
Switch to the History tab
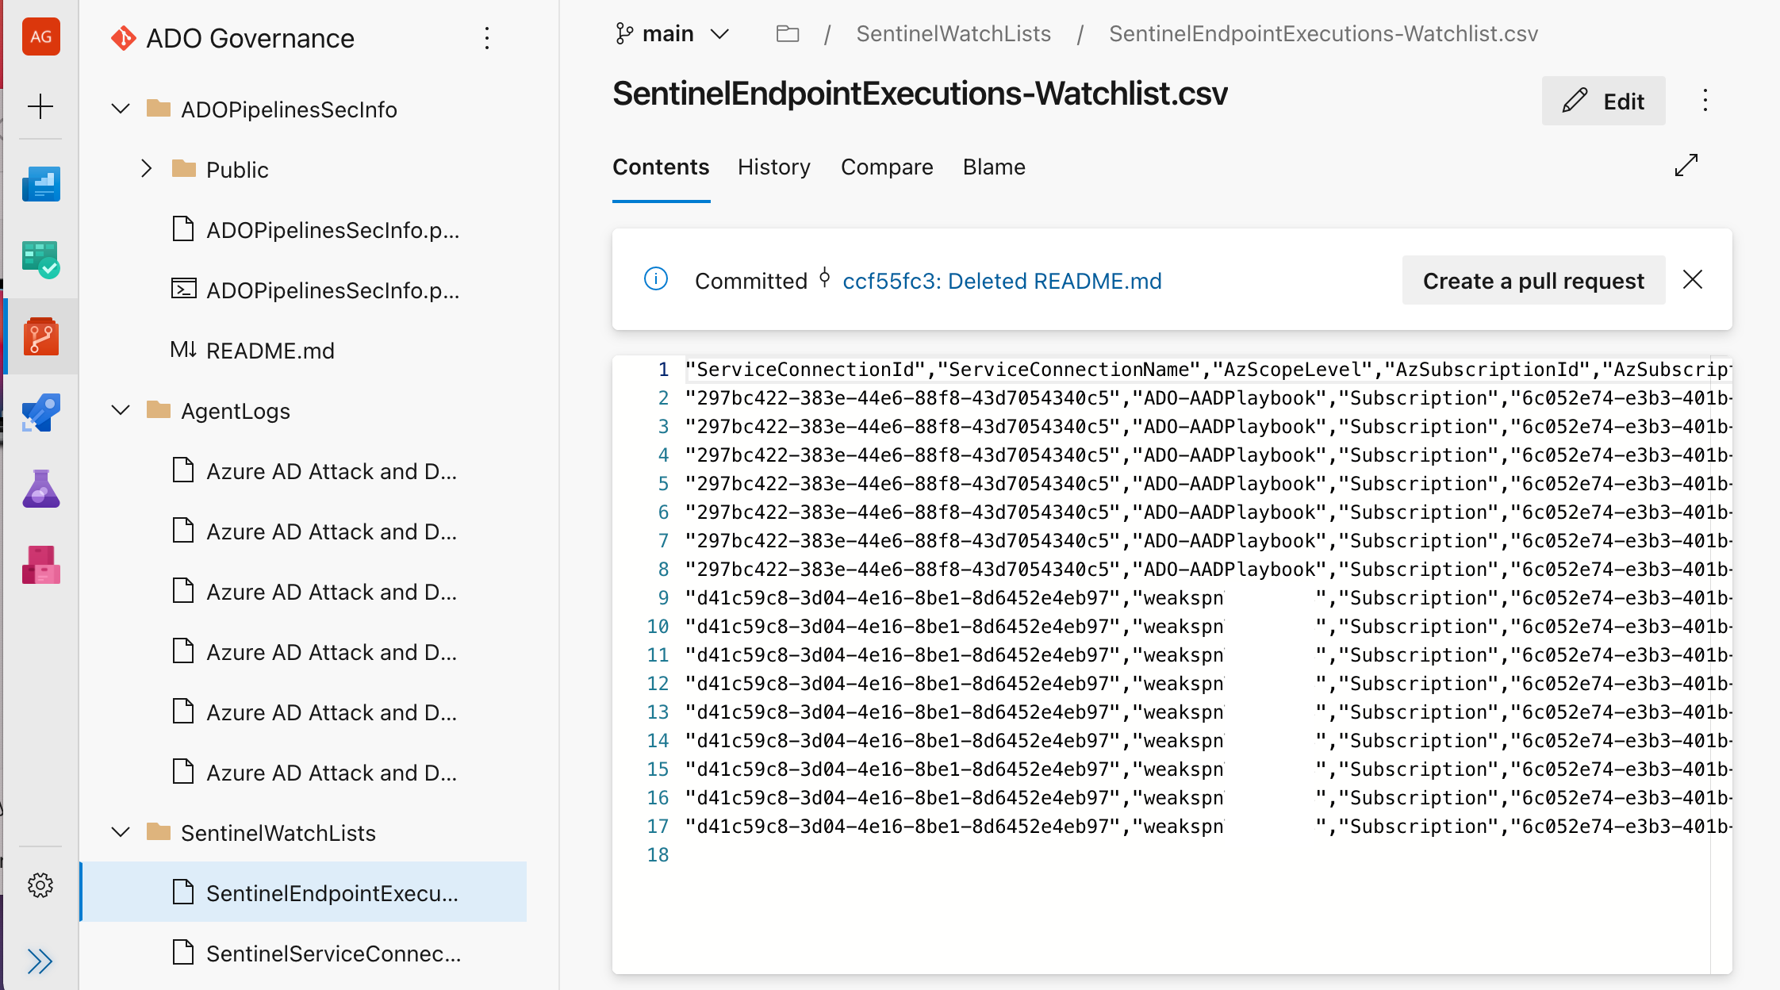click(x=774, y=167)
